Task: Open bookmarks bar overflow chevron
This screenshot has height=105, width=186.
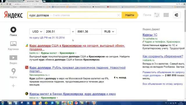Action: 172,7
